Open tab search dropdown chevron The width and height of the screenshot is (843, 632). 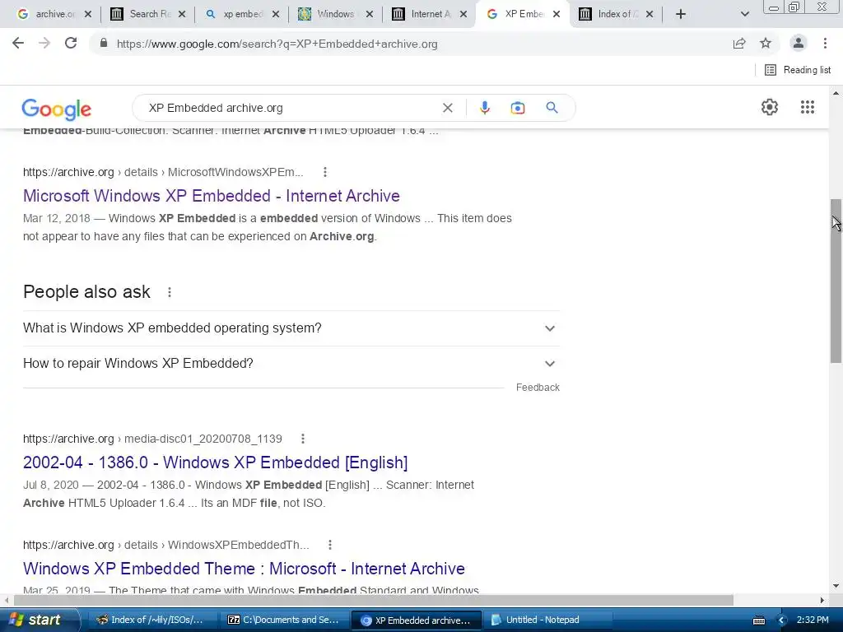[x=744, y=14]
